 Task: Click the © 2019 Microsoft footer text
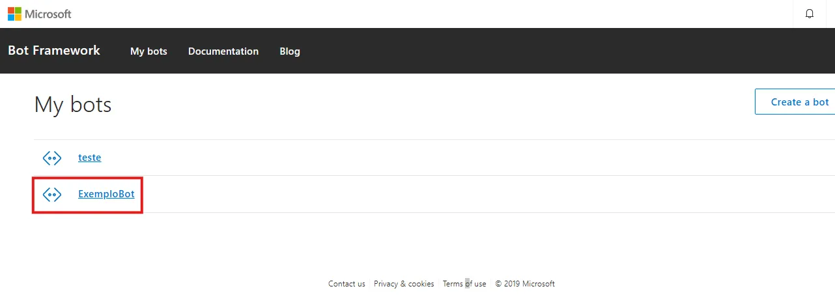525,284
